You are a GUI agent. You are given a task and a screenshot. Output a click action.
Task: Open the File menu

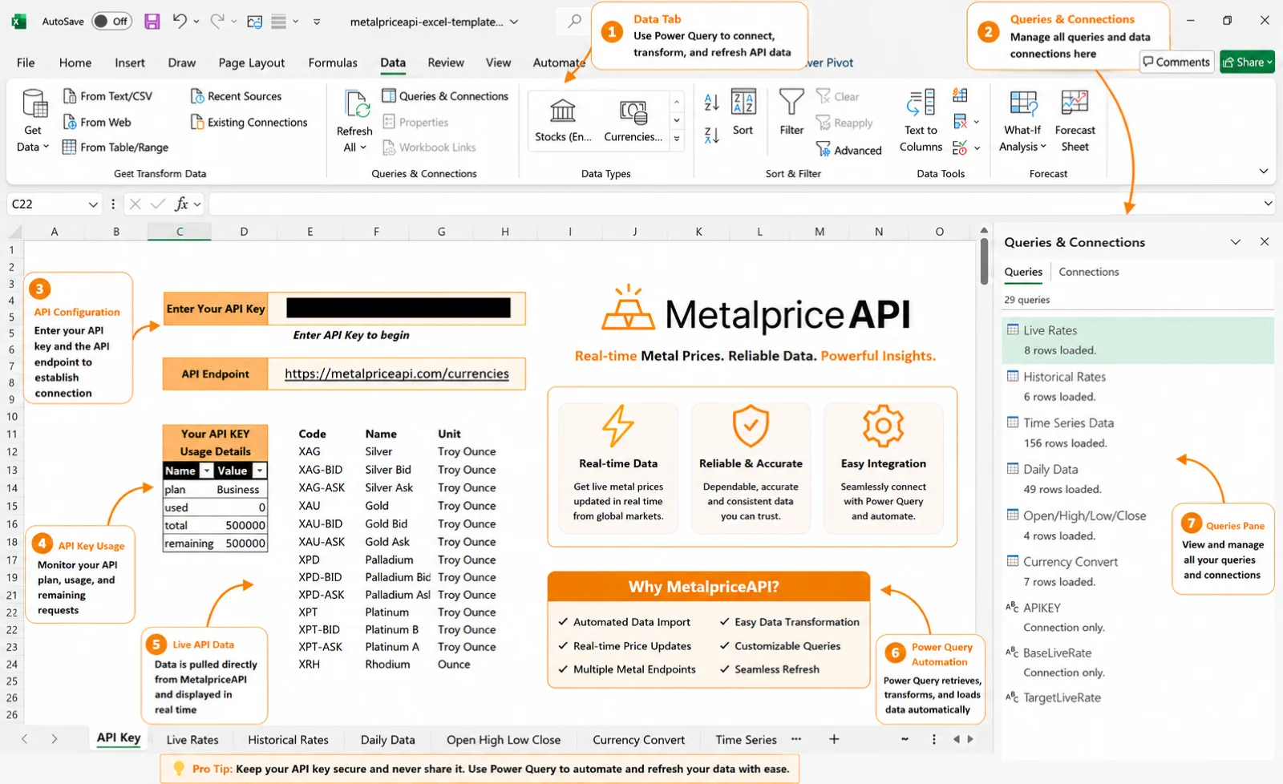pyautogui.click(x=26, y=63)
